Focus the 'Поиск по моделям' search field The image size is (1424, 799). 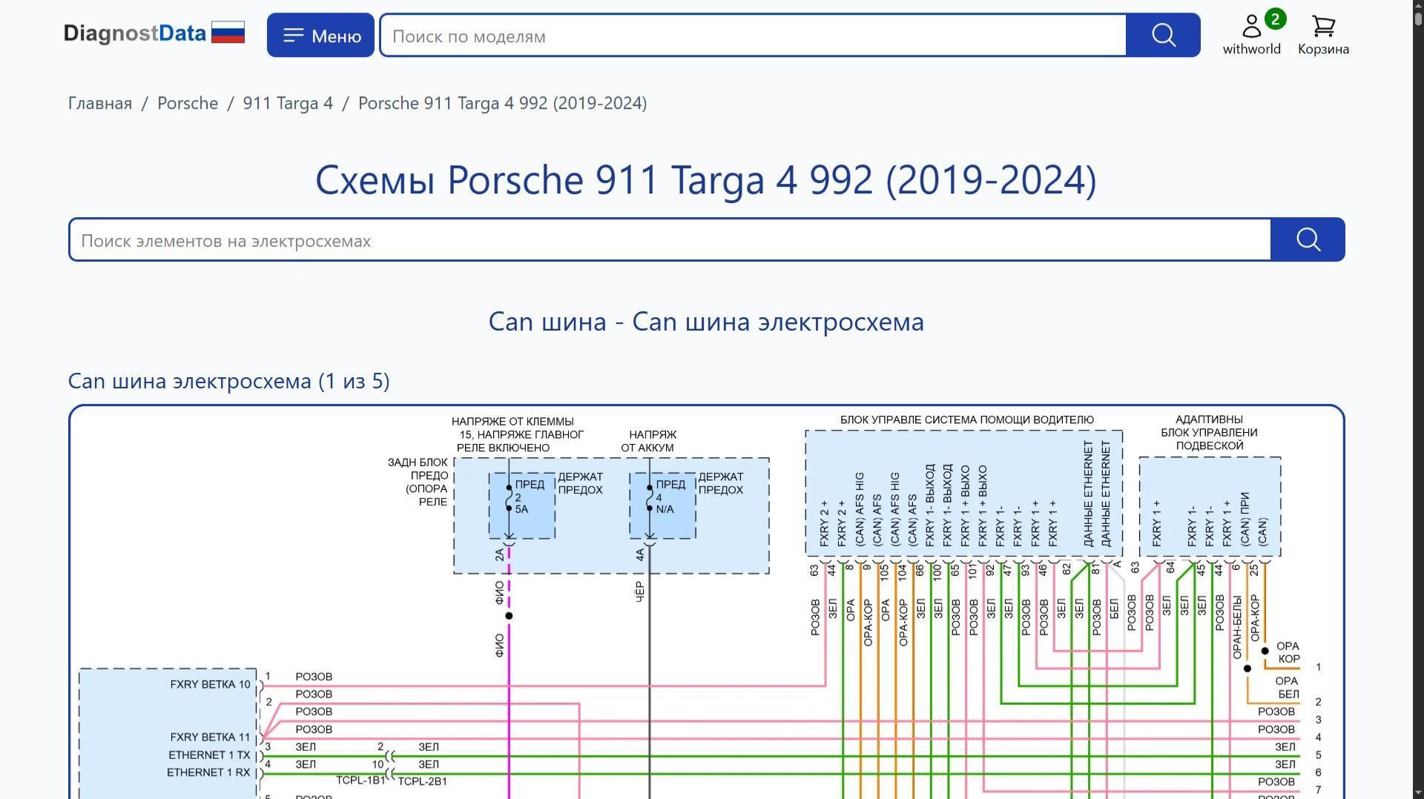coord(753,35)
